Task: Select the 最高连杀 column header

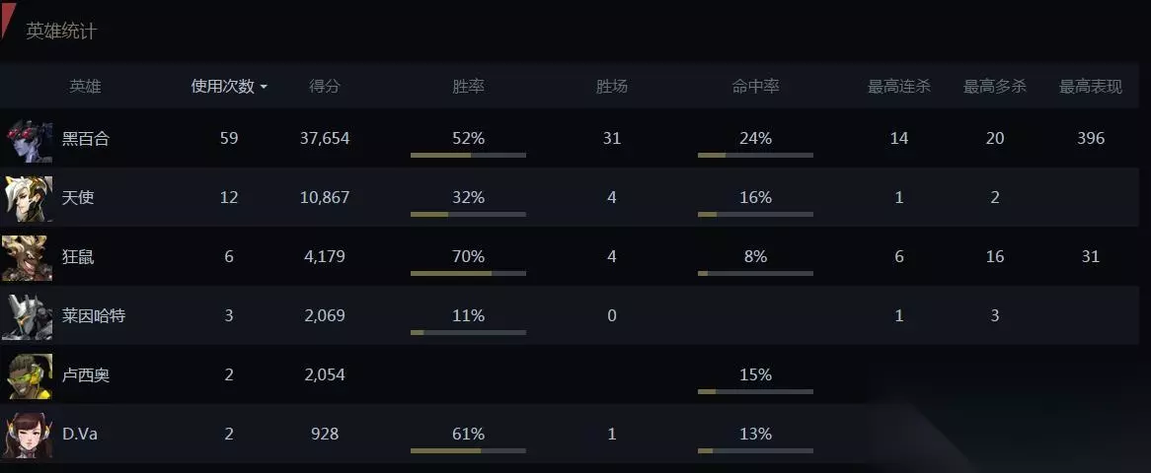Action: coord(898,87)
